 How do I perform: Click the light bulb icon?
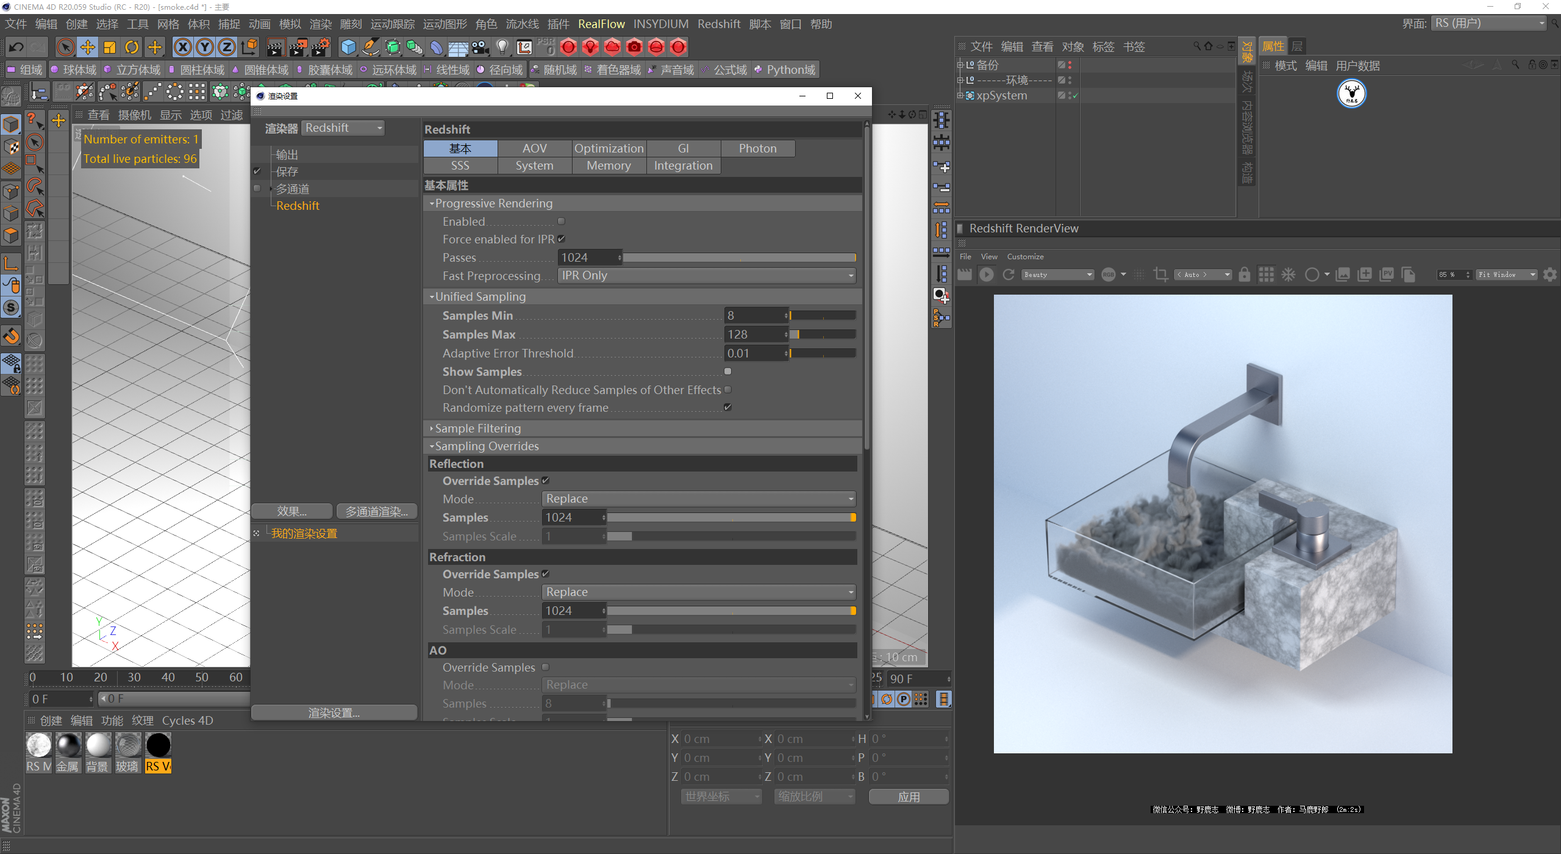[x=502, y=47]
